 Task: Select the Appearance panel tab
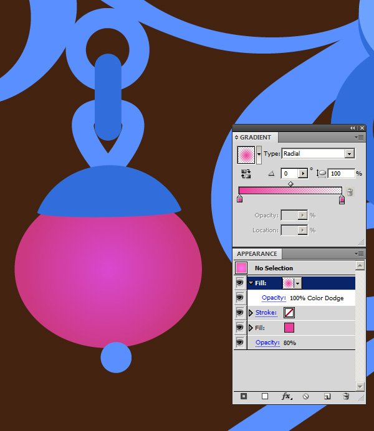point(257,254)
